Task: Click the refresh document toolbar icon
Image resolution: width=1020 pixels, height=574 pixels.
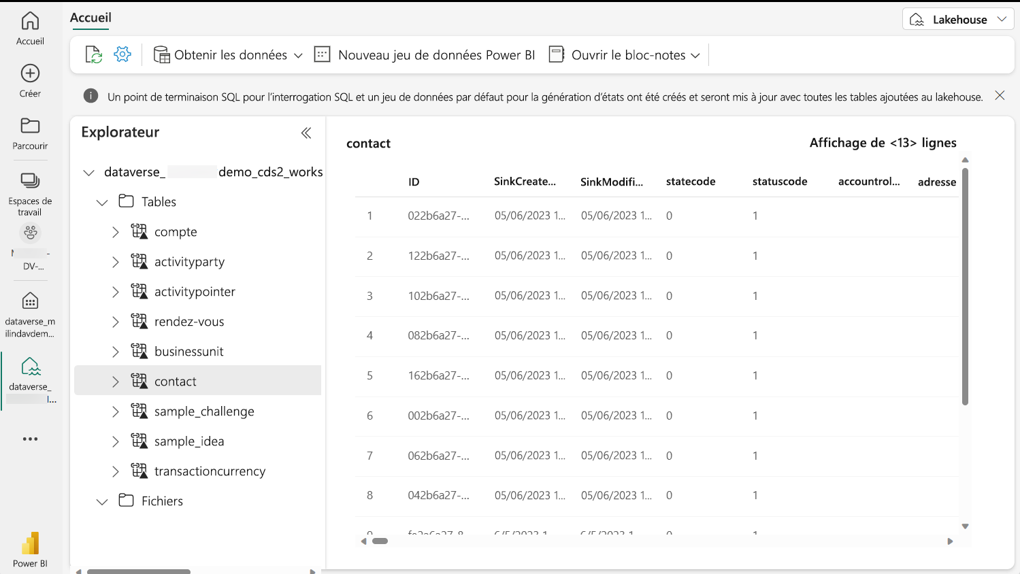Action: tap(93, 54)
